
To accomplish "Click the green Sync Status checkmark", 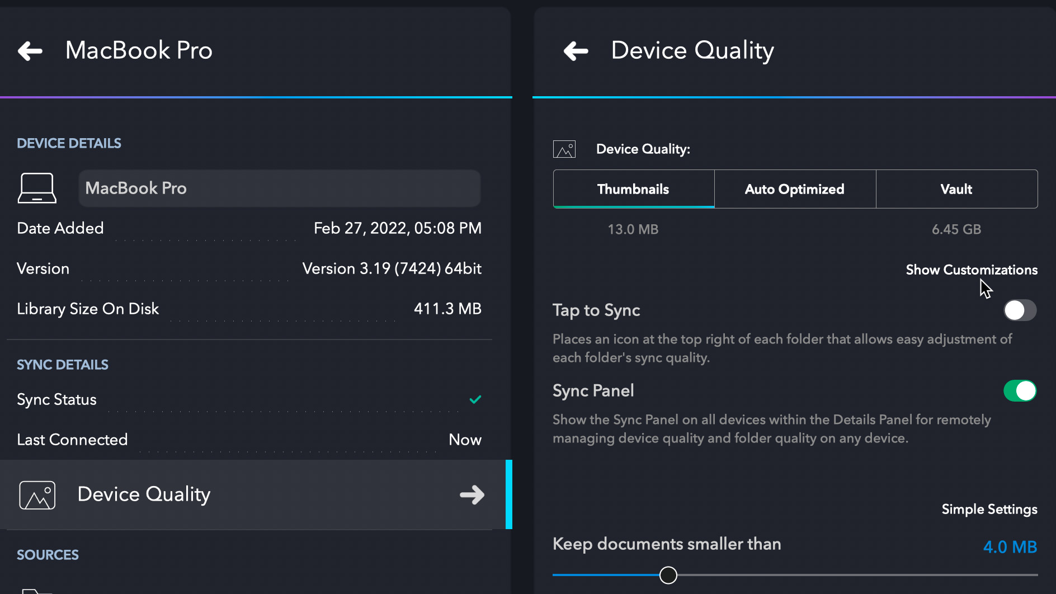I will point(475,399).
